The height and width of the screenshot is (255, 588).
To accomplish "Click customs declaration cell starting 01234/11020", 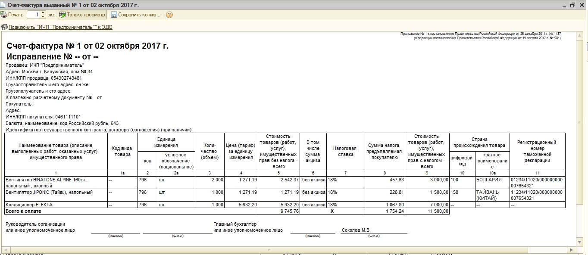I will tap(537, 182).
